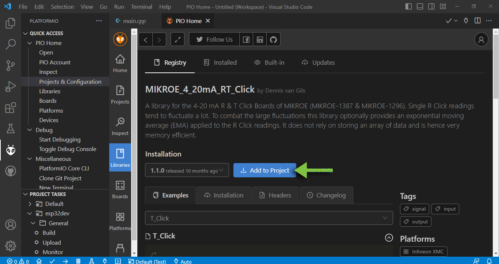499x264 pixels.
Task: Collapse the PIO Home tree node
Action: pos(30,43)
